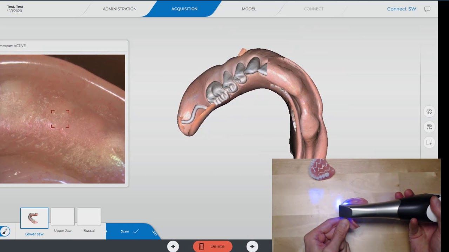Go to the Connect phase tab
The height and width of the screenshot is (252, 449).
click(314, 9)
